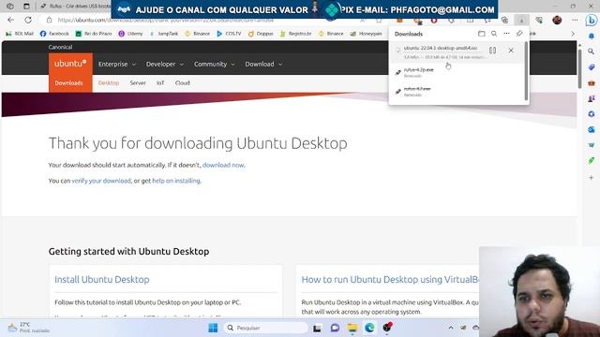Viewport: 600px width, 337px height.
Task: Open the Facebook bookmark
Action: [x=54, y=34]
